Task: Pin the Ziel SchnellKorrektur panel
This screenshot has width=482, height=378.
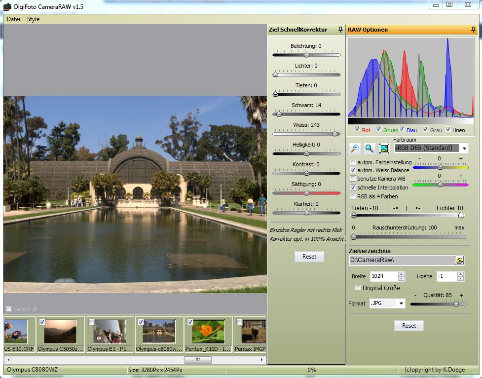Action: point(340,30)
